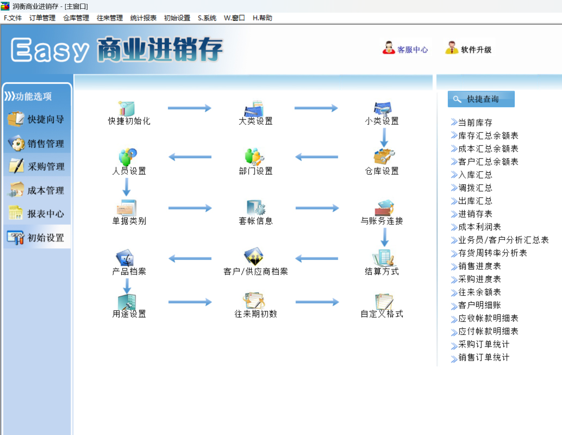Select 快捷向导 in the function sidebar
Screen dimensions: 562x435
coord(37,119)
